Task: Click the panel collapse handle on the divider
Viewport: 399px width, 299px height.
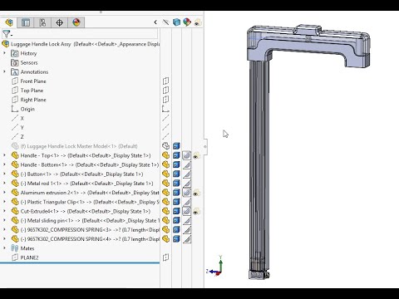Action: click(205, 146)
